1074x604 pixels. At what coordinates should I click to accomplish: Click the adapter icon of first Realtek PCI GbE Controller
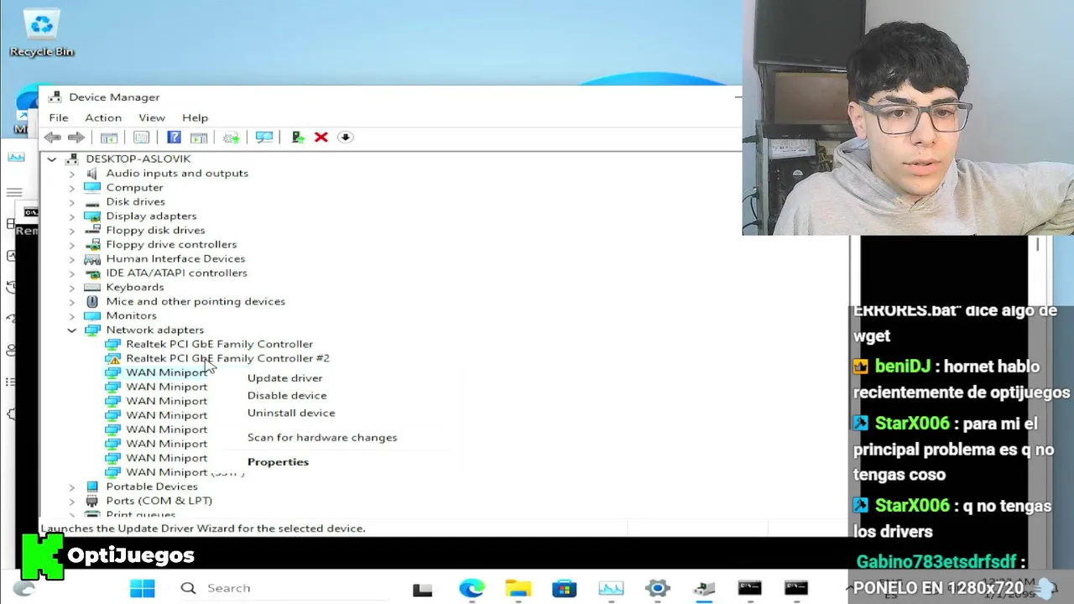(112, 344)
